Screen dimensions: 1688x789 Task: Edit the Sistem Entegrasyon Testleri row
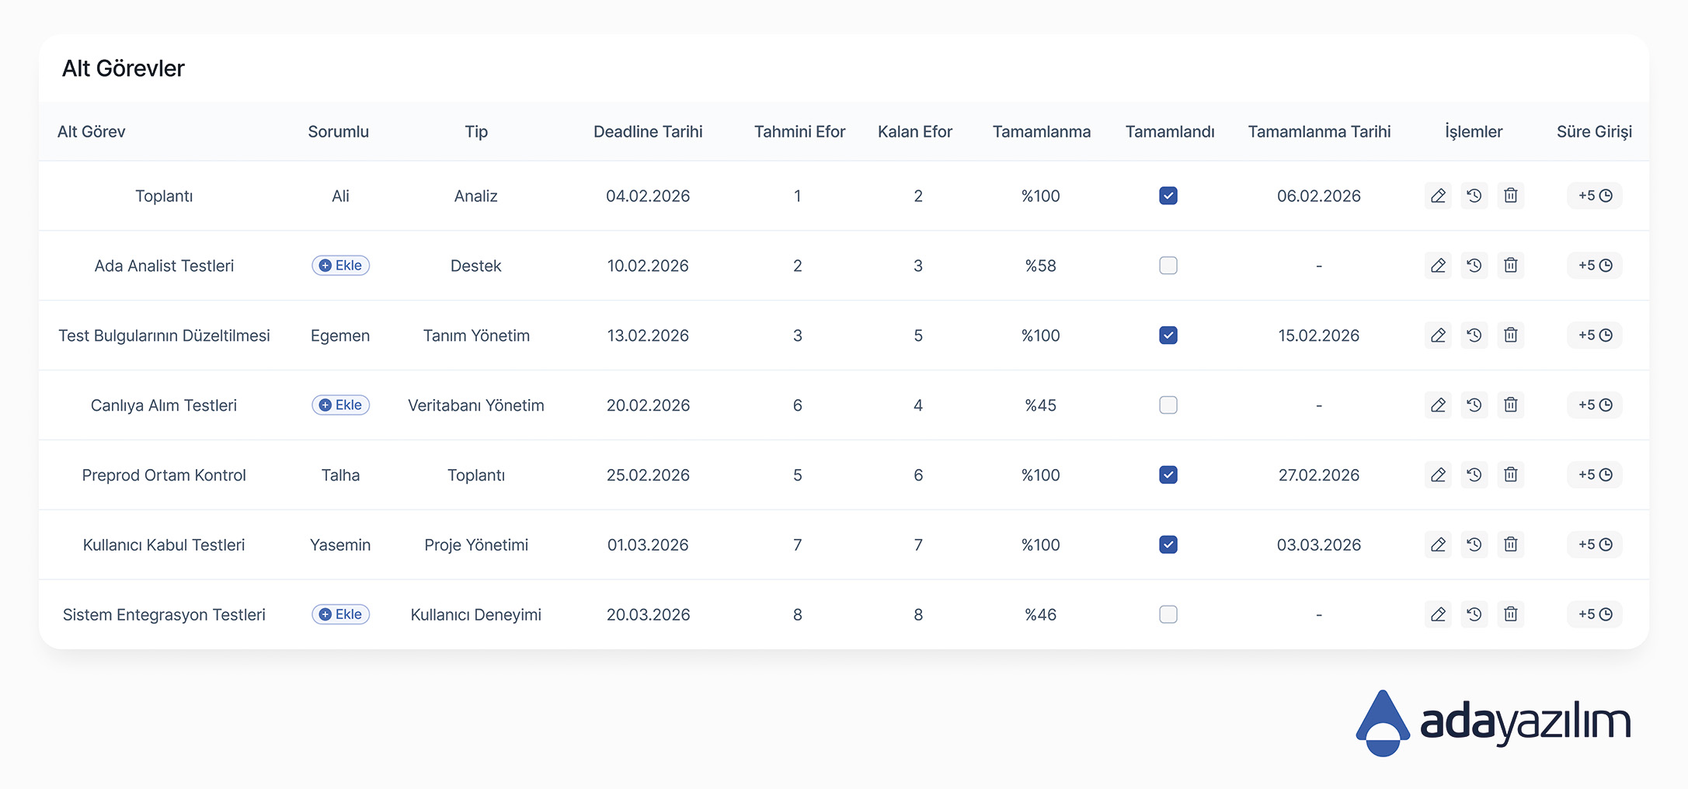(x=1438, y=614)
